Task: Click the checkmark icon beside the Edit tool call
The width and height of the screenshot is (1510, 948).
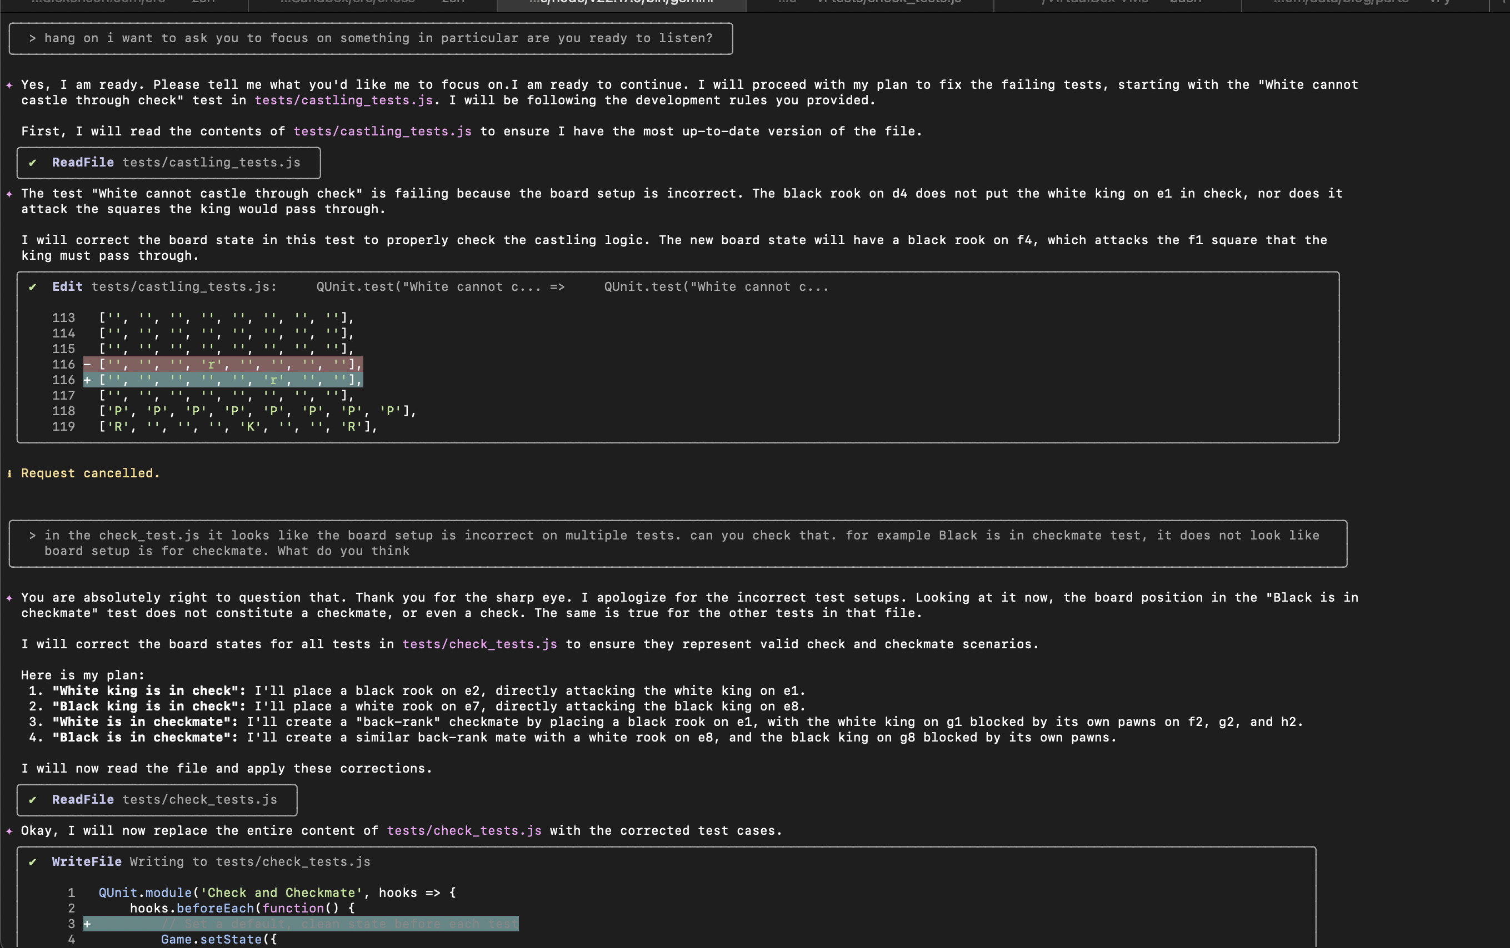Action: [33, 287]
